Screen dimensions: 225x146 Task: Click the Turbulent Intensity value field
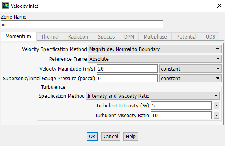click(x=181, y=105)
